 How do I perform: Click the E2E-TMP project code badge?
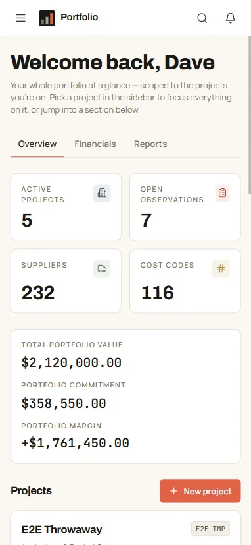click(x=210, y=529)
